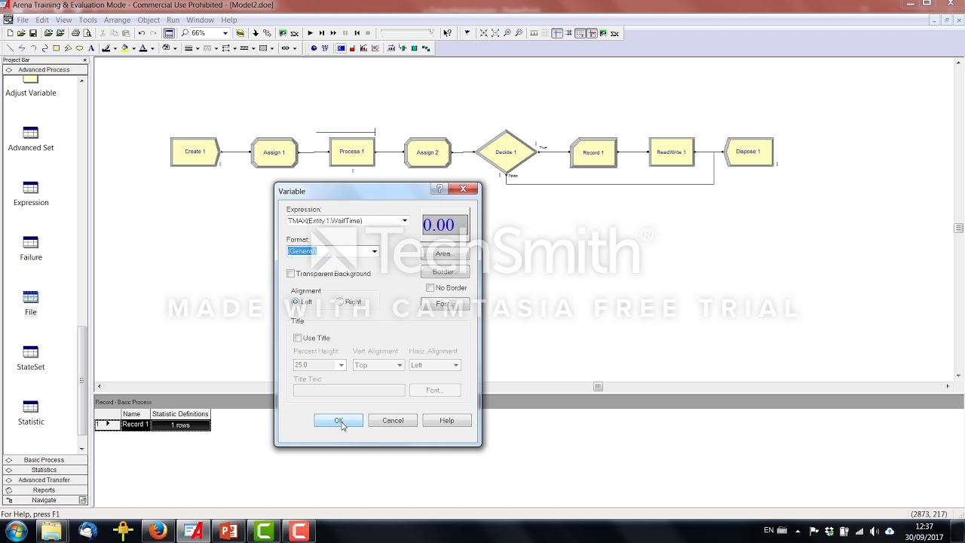Open the Tools menu
Viewport: 965px width, 543px height.
(x=87, y=20)
